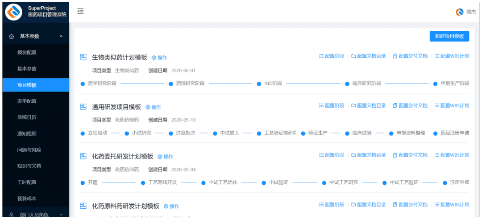Click the 通用研发项目模板 title
Screen dimensions: 482x219
point(116,107)
